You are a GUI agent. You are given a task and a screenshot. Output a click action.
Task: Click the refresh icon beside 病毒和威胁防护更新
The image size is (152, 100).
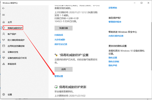(56, 87)
